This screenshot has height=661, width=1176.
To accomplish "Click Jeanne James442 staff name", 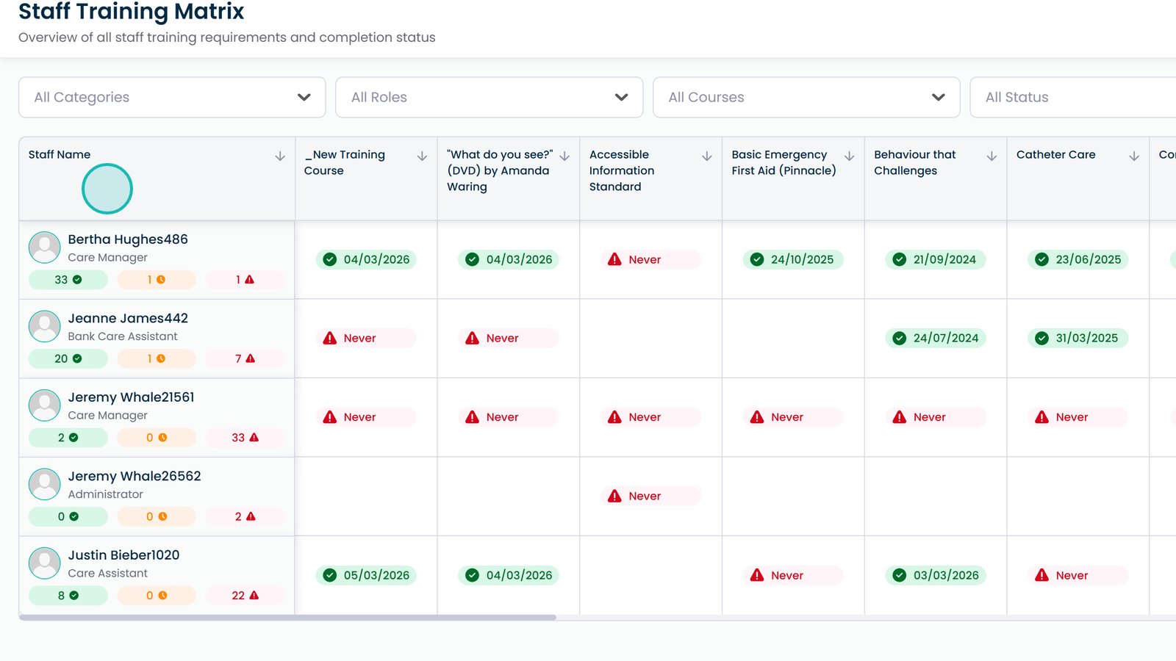I will tap(128, 319).
